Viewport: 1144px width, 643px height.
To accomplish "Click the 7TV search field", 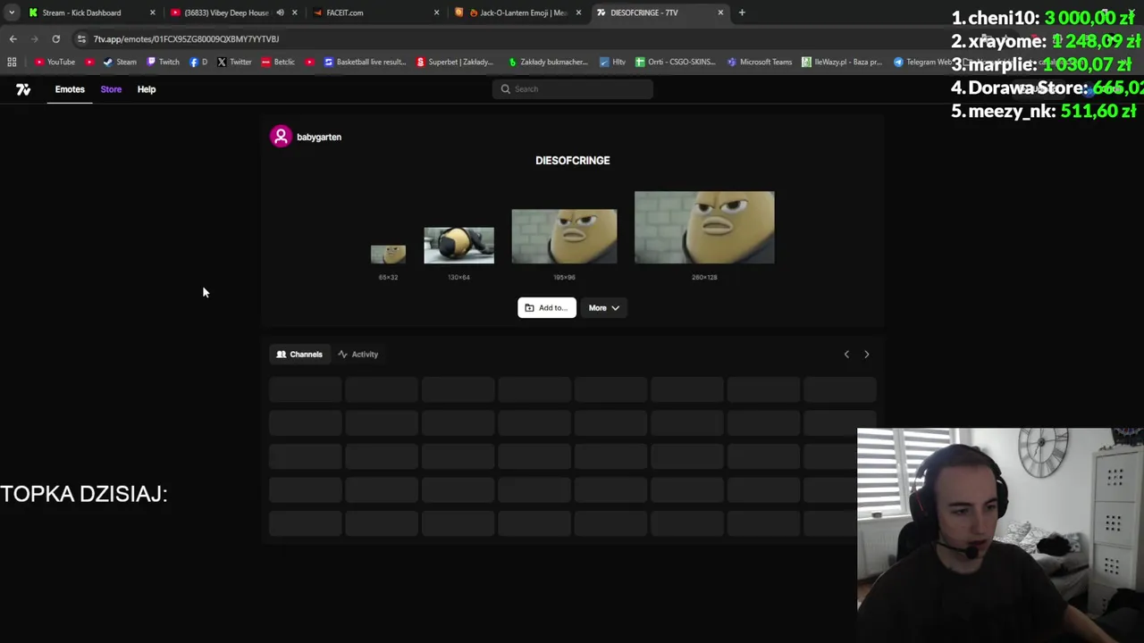I will pyautogui.click(x=572, y=88).
